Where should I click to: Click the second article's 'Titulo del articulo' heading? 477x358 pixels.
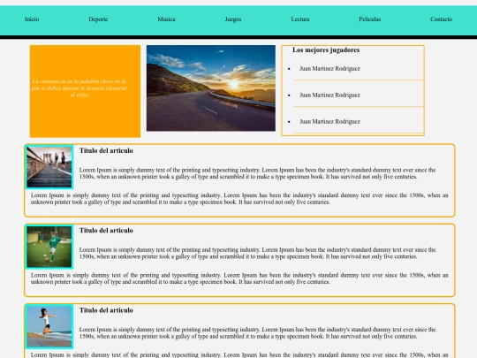(106, 231)
